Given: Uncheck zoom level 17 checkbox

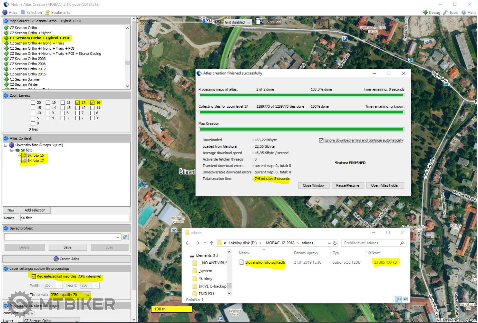Looking at the screenshot, I should 78,103.
